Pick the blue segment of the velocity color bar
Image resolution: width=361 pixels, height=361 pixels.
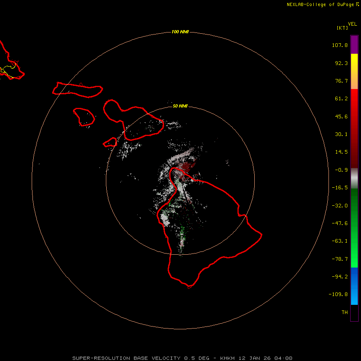(354, 286)
